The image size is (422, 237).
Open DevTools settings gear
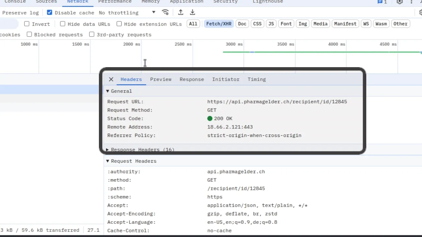click(x=399, y=2)
